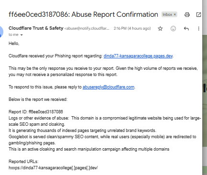Open the dinda77-kansagaracollege.pages.dev link
Screen dimensions: 207x175
pos(138,56)
